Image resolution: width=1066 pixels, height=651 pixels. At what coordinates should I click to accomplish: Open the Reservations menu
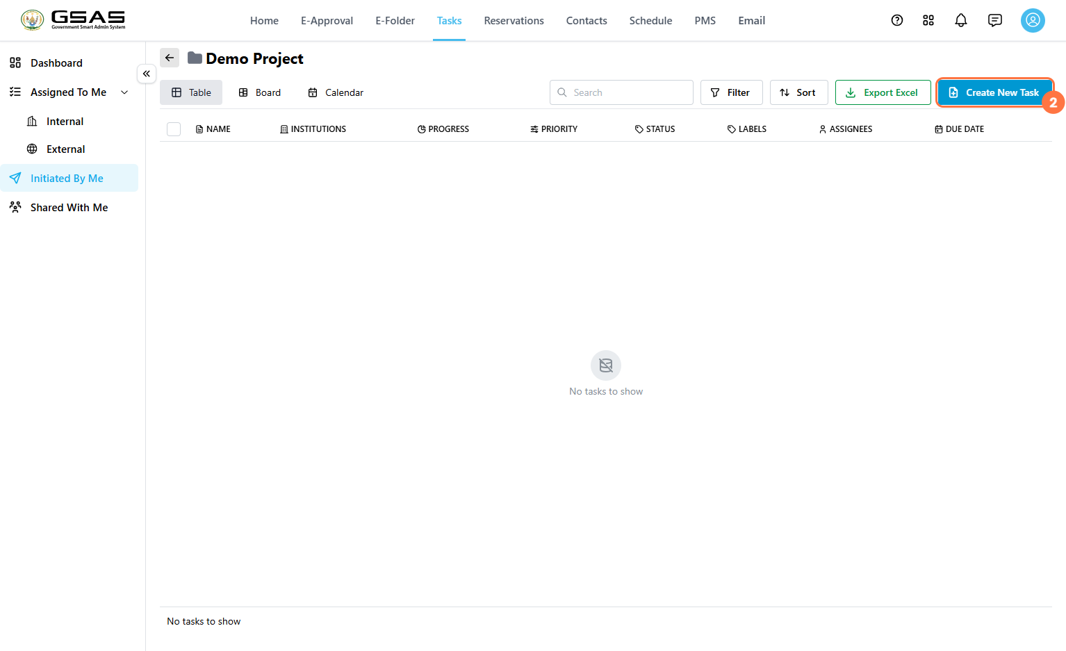pyautogui.click(x=514, y=21)
